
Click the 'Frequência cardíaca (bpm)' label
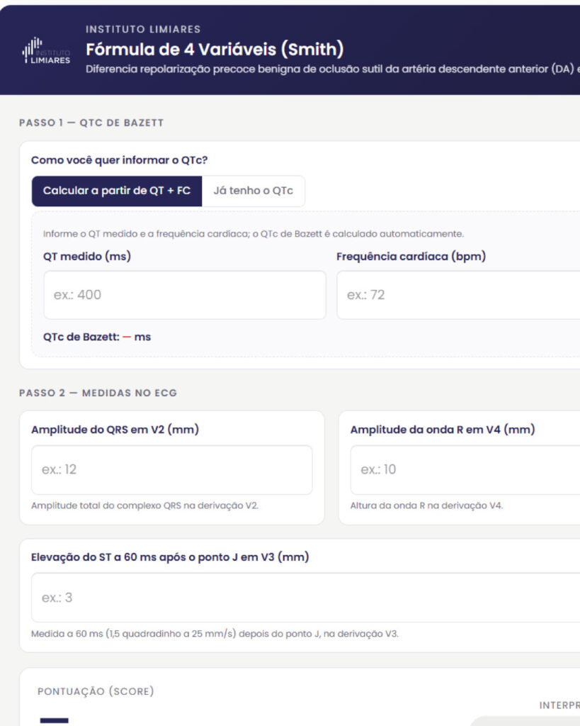[411, 257]
